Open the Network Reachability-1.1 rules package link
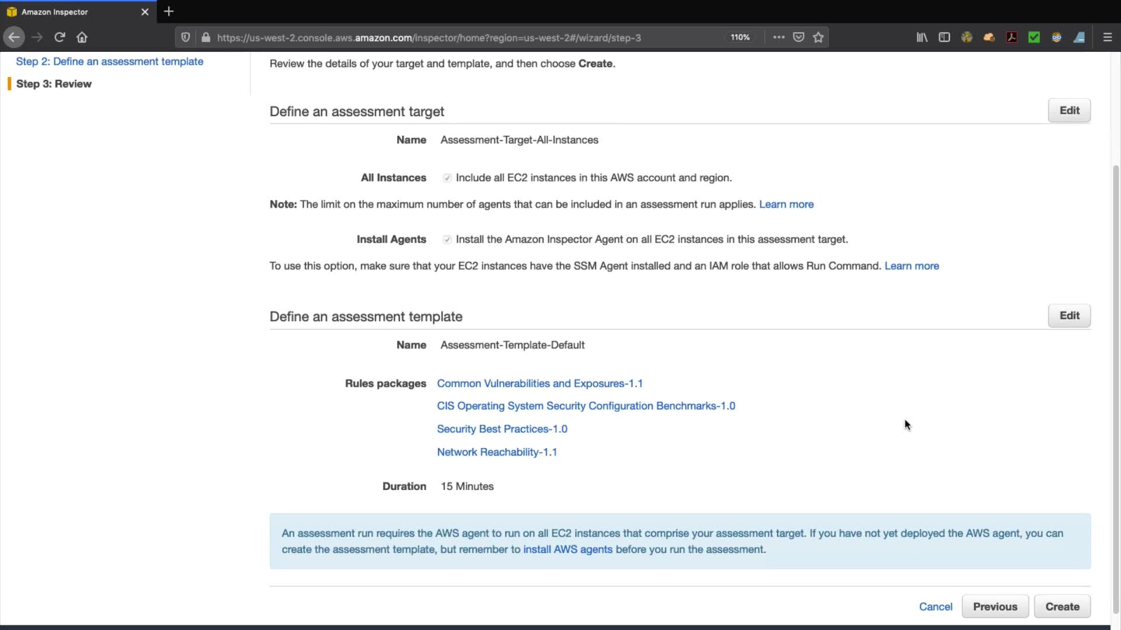Viewport: 1121px width, 630px height. tap(497, 452)
